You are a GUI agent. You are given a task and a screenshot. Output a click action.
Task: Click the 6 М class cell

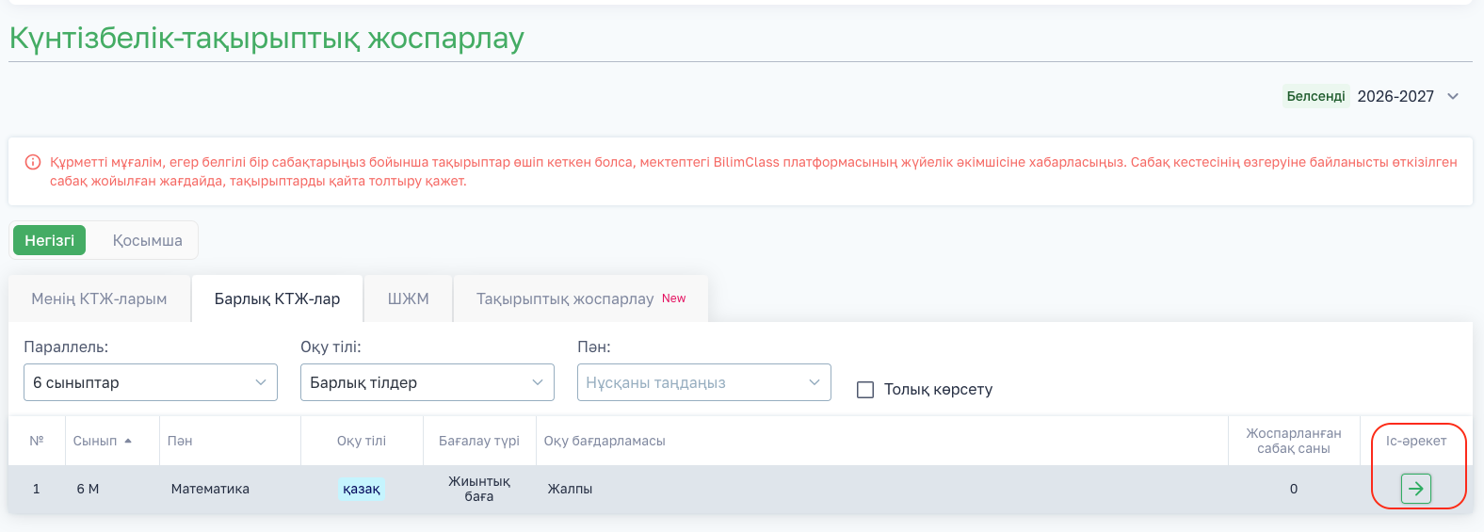tap(88, 489)
